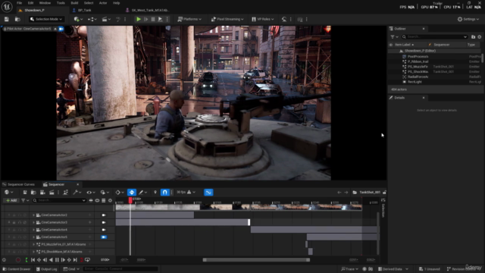The width and height of the screenshot is (485, 273).
Task: Click the Unreal Engine logo icon
Action: (x=7, y=7)
